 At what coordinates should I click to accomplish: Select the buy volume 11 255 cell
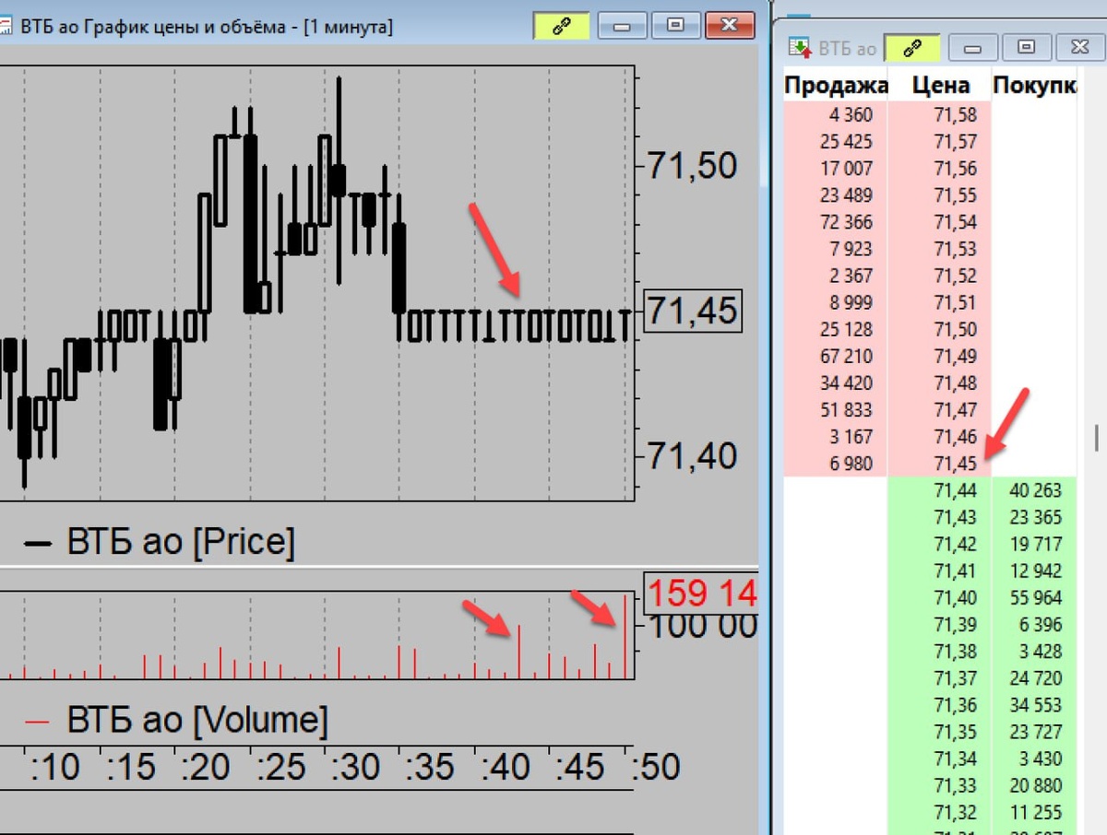click(1035, 812)
